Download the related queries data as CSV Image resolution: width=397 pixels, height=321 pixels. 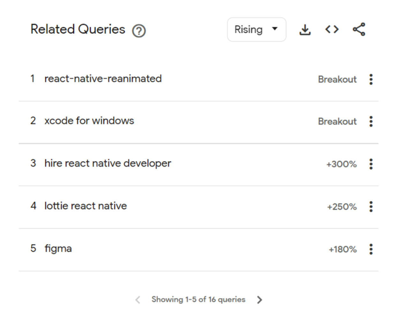tap(305, 29)
